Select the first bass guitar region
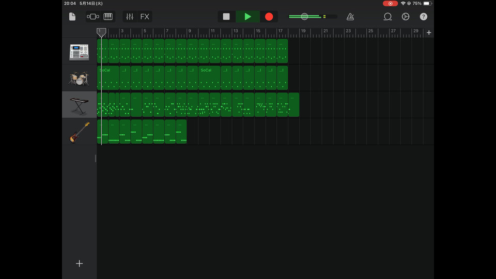Screen dimensions: 496x279 tap(102, 132)
